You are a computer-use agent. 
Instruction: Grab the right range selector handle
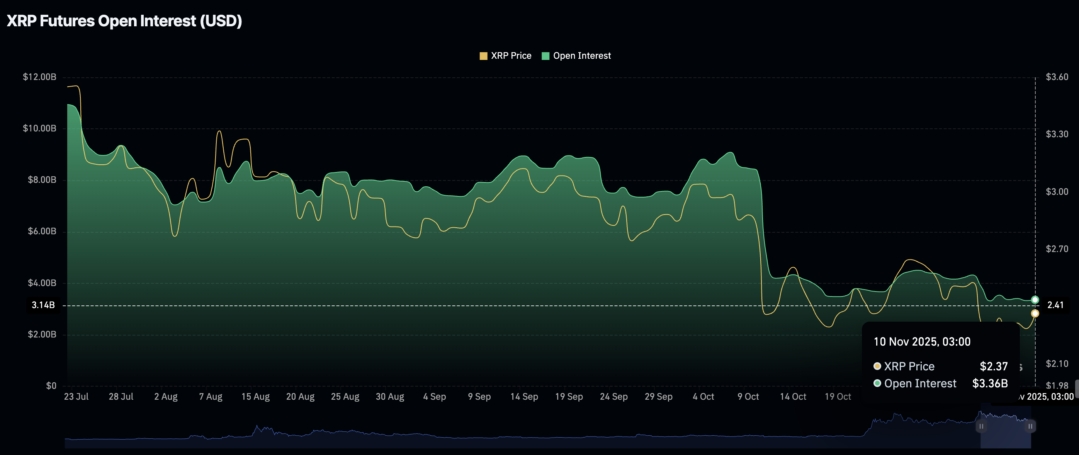click(1030, 426)
